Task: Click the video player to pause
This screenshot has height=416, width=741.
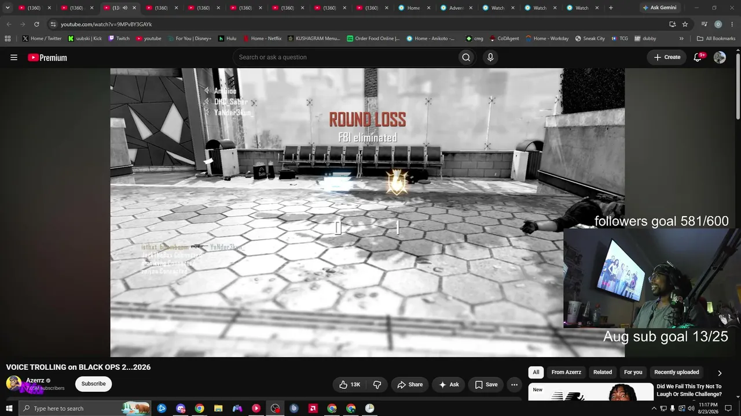Action: 367,213
